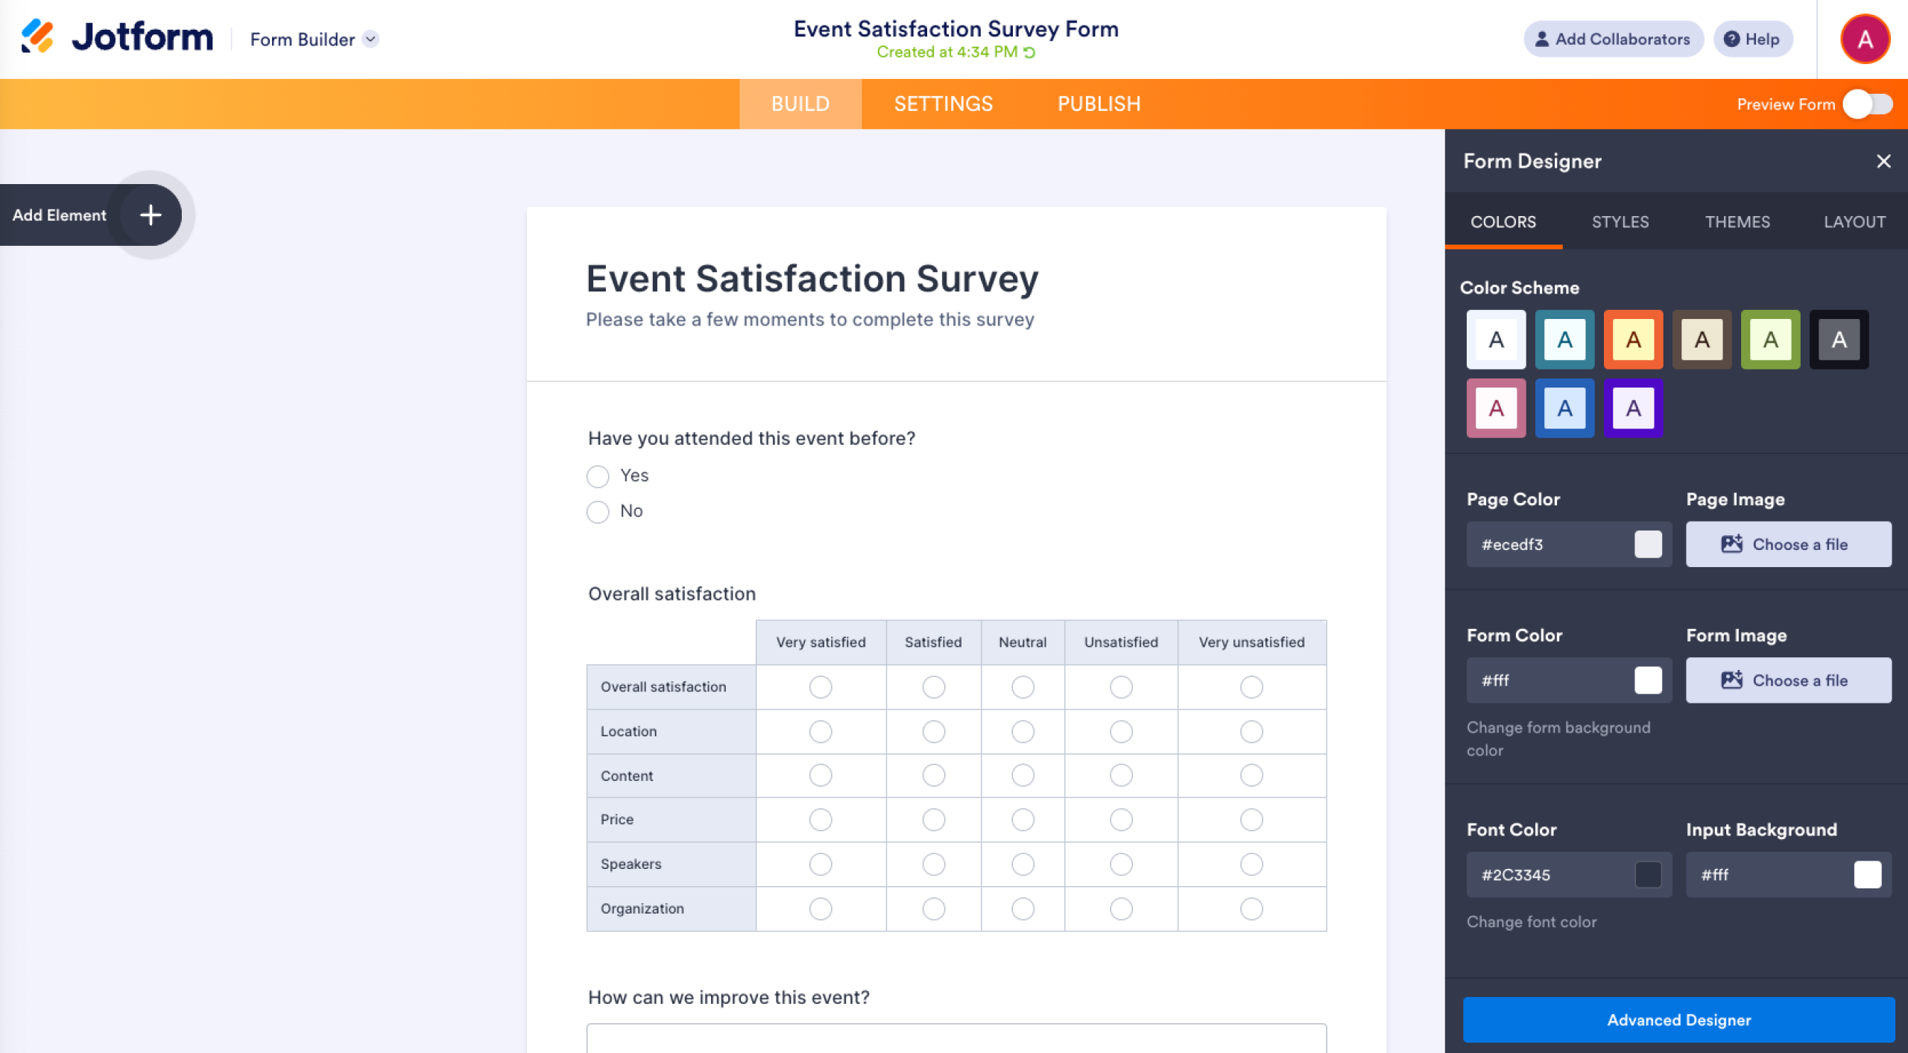Open the THEMES tab in Form Designer
The height and width of the screenshot is (1053, 1908).
point(1737,221)
